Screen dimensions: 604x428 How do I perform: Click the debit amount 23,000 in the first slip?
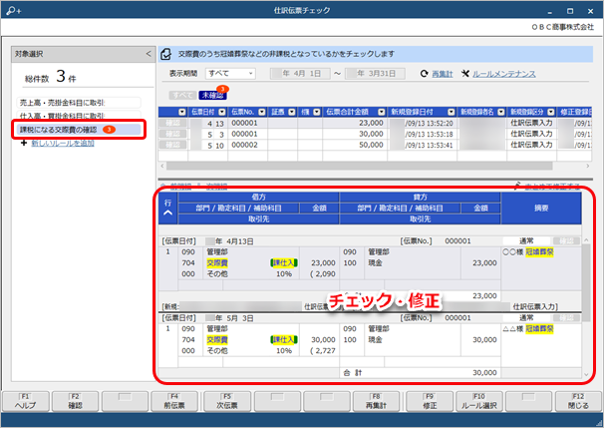click(323, 263)
